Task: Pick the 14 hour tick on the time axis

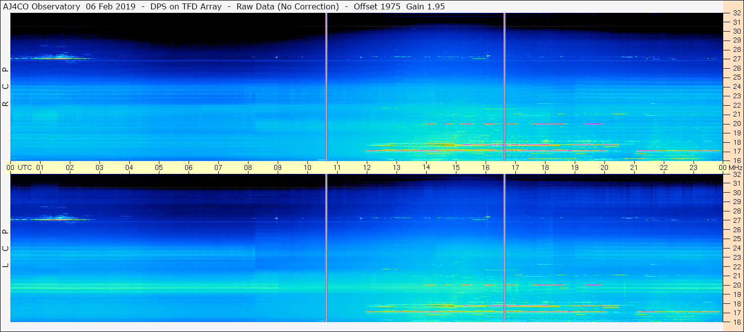Action: (x=426, y=167)
